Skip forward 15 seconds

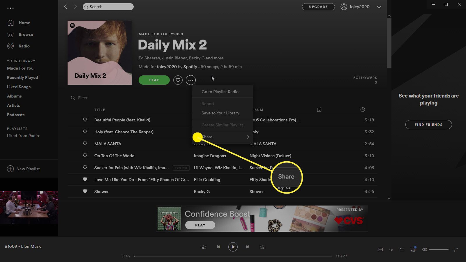262,247
